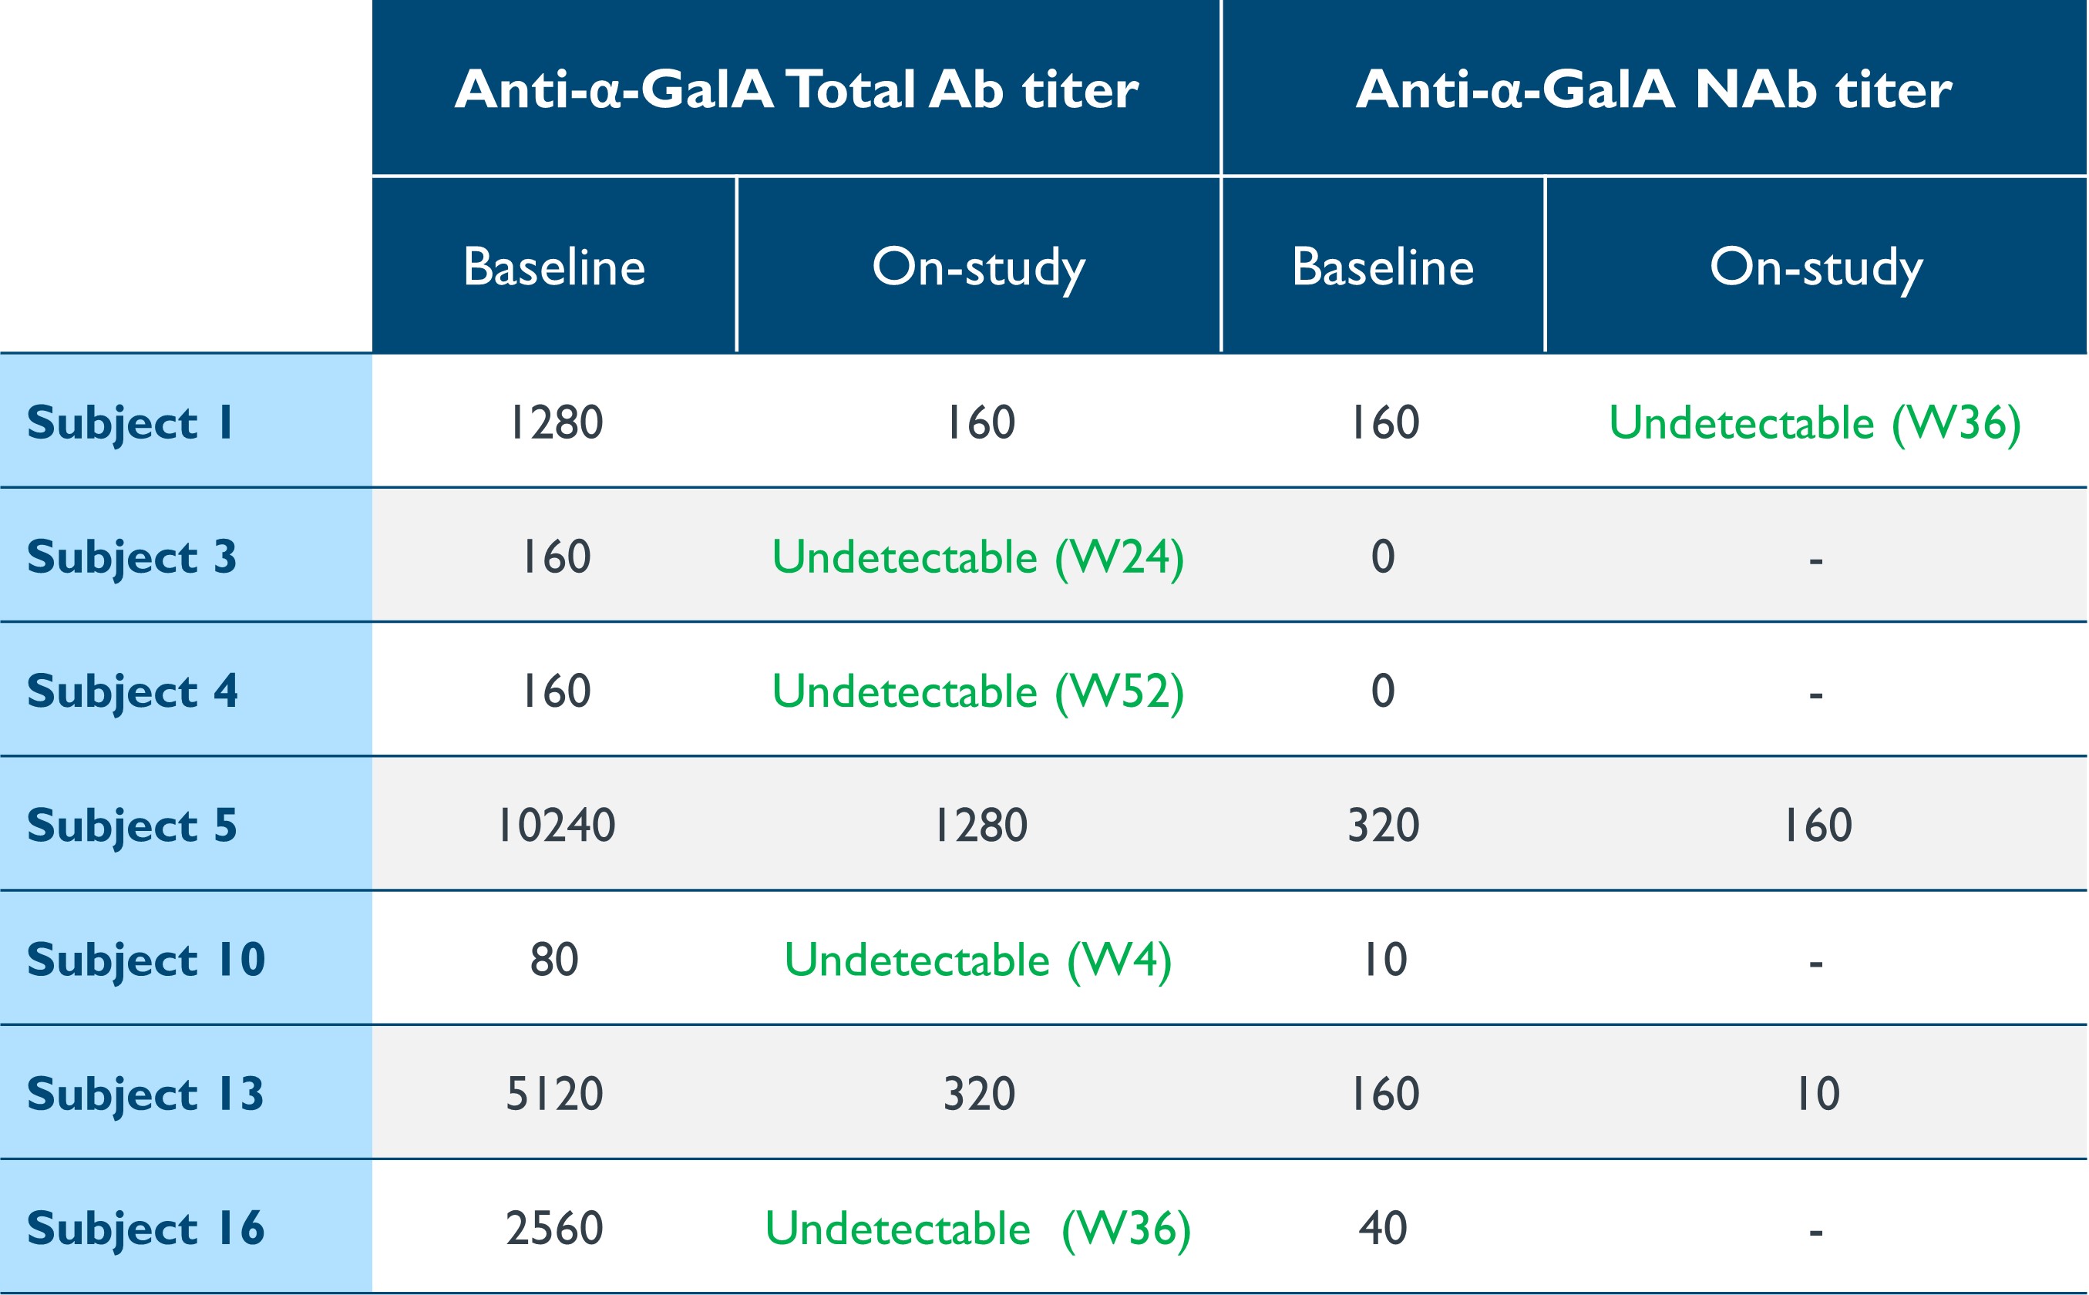This screenshot has width=2089, height=1295.
Task: Click the Subject 10 row label
Action: [x=146, y=959]
